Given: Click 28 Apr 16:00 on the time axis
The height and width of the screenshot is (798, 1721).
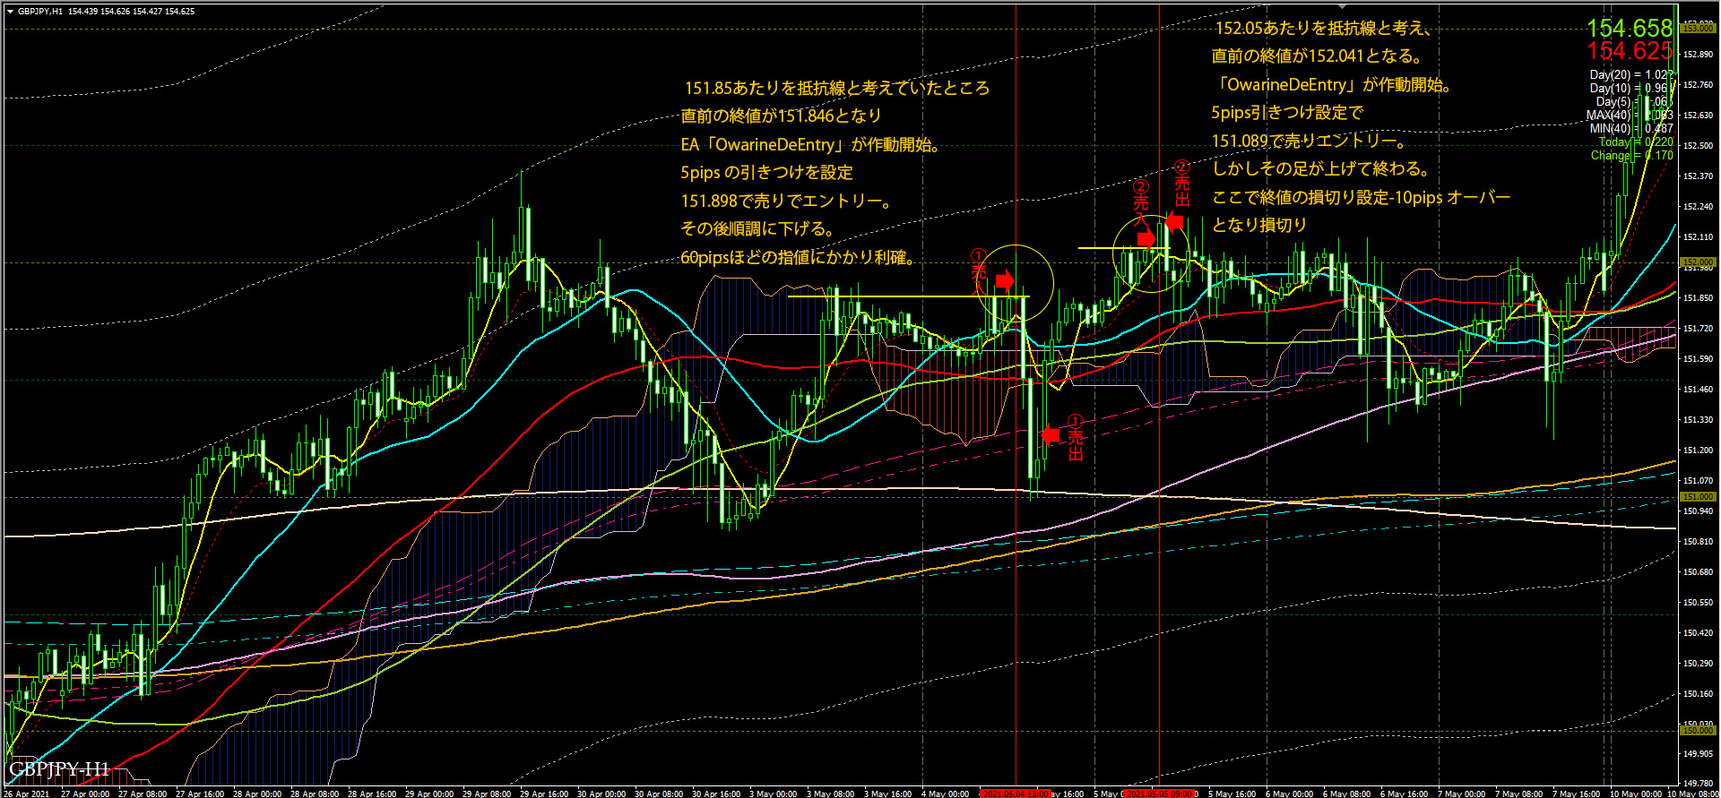Looking at the screenshot, I should (372, 794).
